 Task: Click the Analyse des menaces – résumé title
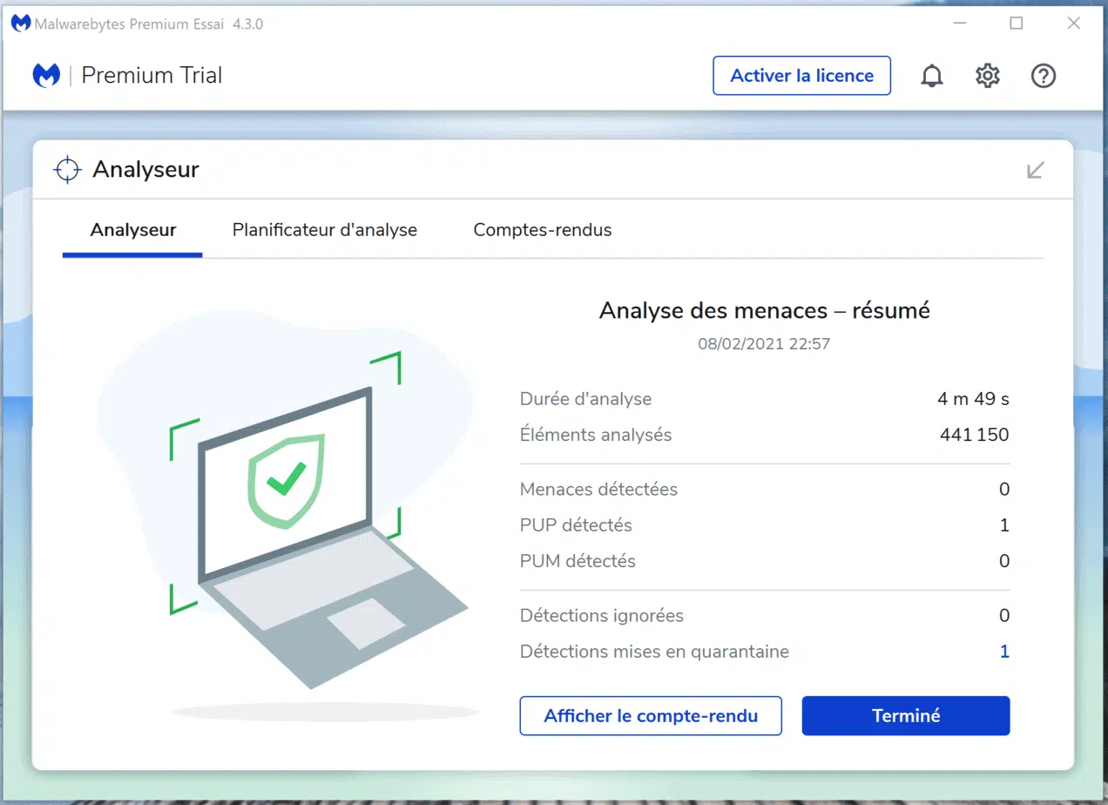tap(765, 310)
